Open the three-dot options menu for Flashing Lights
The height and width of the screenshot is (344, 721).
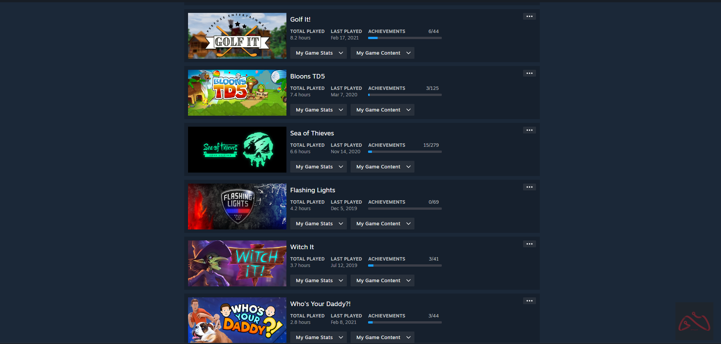click(529, 187)
